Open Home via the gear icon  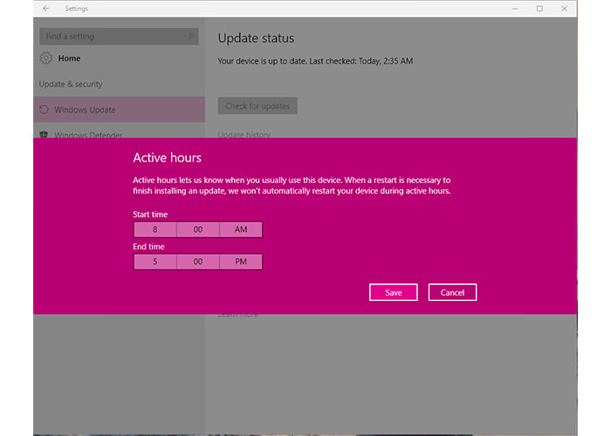click(x=45, y=58)
